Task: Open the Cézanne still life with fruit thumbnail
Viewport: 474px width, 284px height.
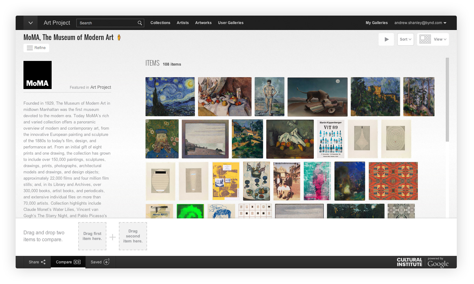Action: point(225,97)
